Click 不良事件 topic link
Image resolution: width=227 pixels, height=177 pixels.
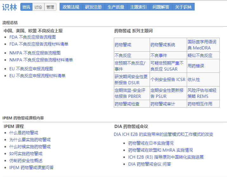(159, 55)
